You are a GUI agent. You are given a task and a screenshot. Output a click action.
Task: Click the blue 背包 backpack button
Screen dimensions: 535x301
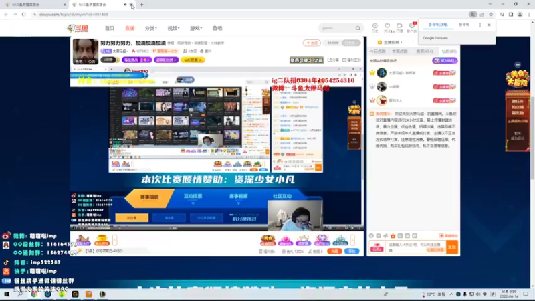click(352, 252)
